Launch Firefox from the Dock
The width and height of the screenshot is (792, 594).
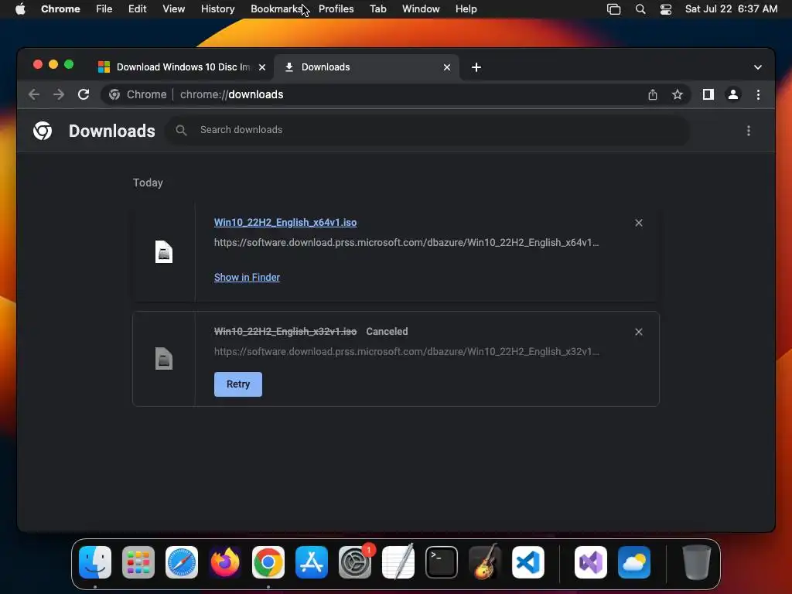(225, 562)
